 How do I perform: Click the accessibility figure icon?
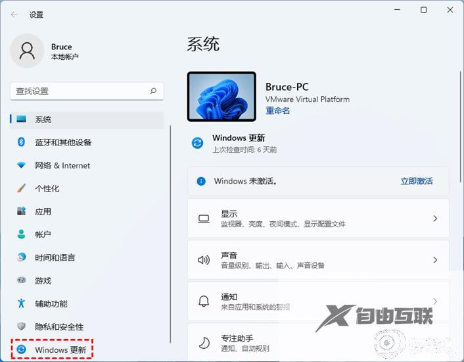pos(21,303)
